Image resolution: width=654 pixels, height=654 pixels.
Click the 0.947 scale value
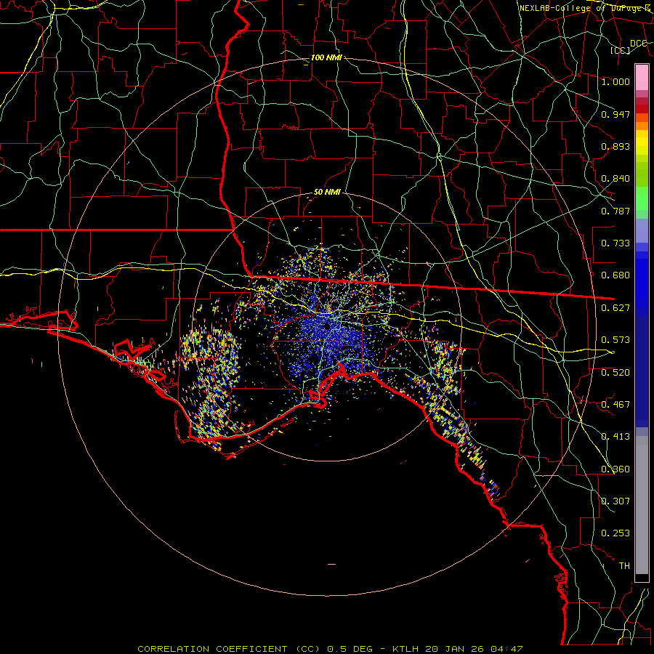(615, 114)
